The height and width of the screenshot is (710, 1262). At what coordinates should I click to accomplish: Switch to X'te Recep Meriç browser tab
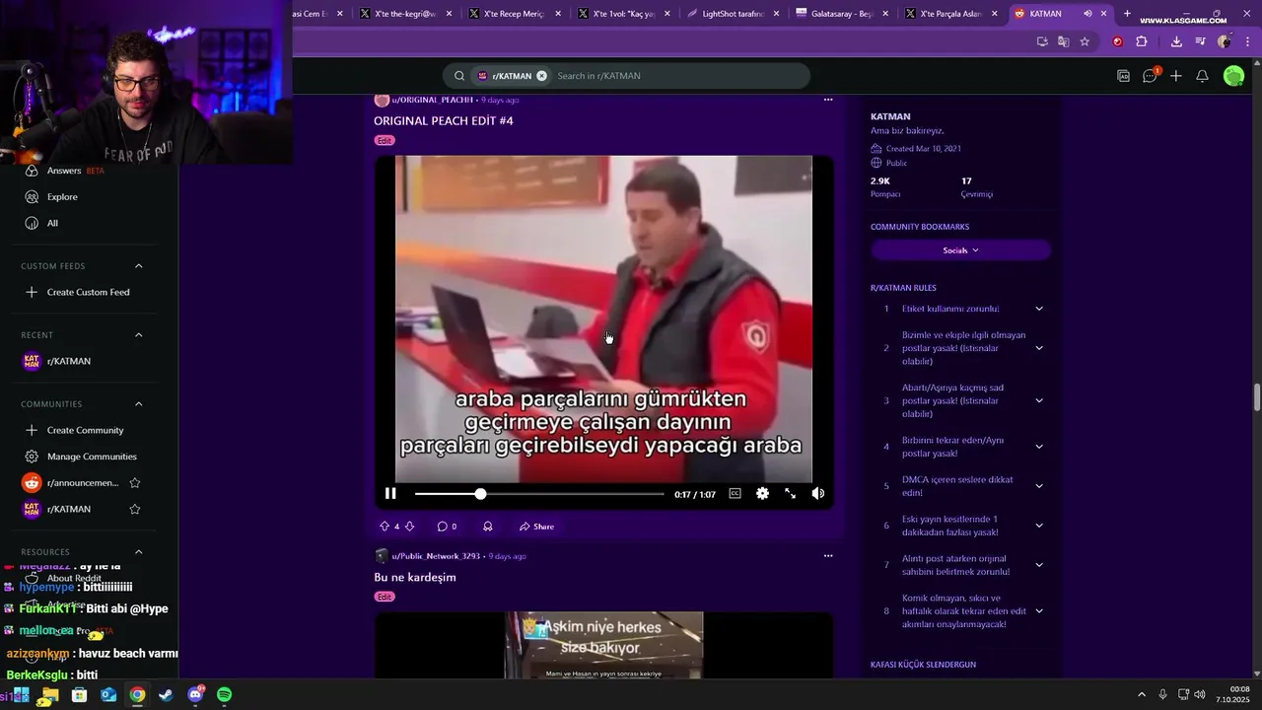515,14
